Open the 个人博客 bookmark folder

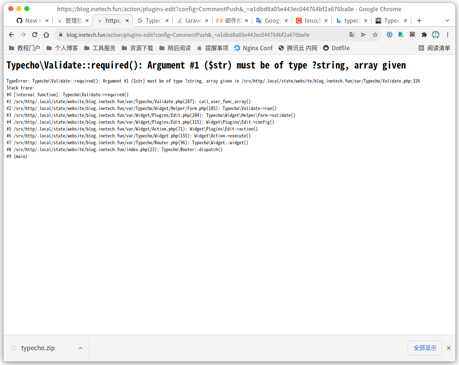tap(62, 48)
